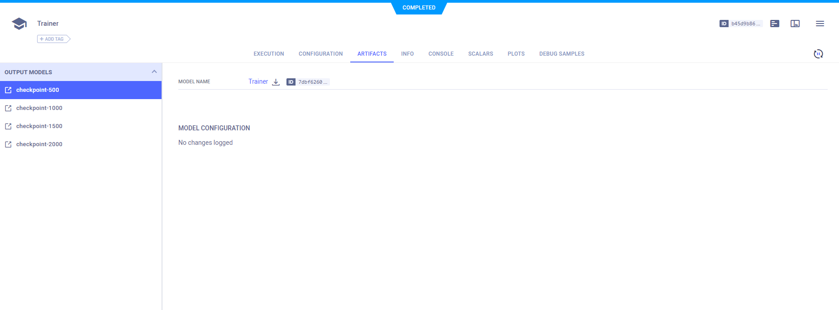Screen dimensions: 839x310
Task: Copy the task ID b45d9b86 badge
Action: coord(741,24)
